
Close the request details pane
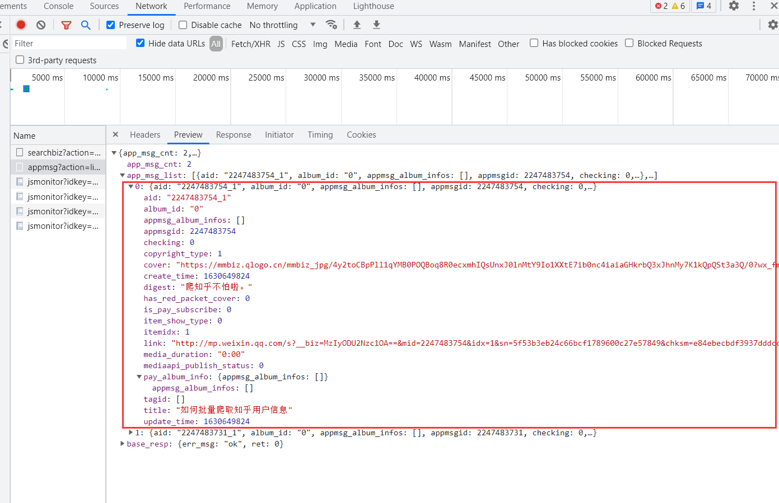tap(115, 134)
